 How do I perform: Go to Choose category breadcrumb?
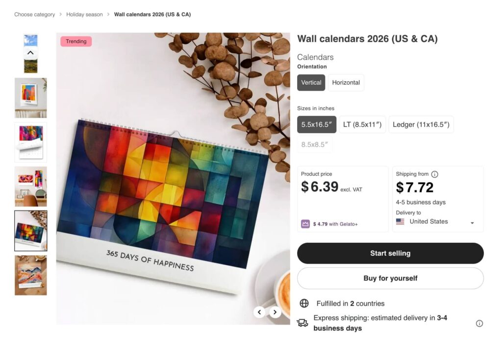tap(35, 14)
